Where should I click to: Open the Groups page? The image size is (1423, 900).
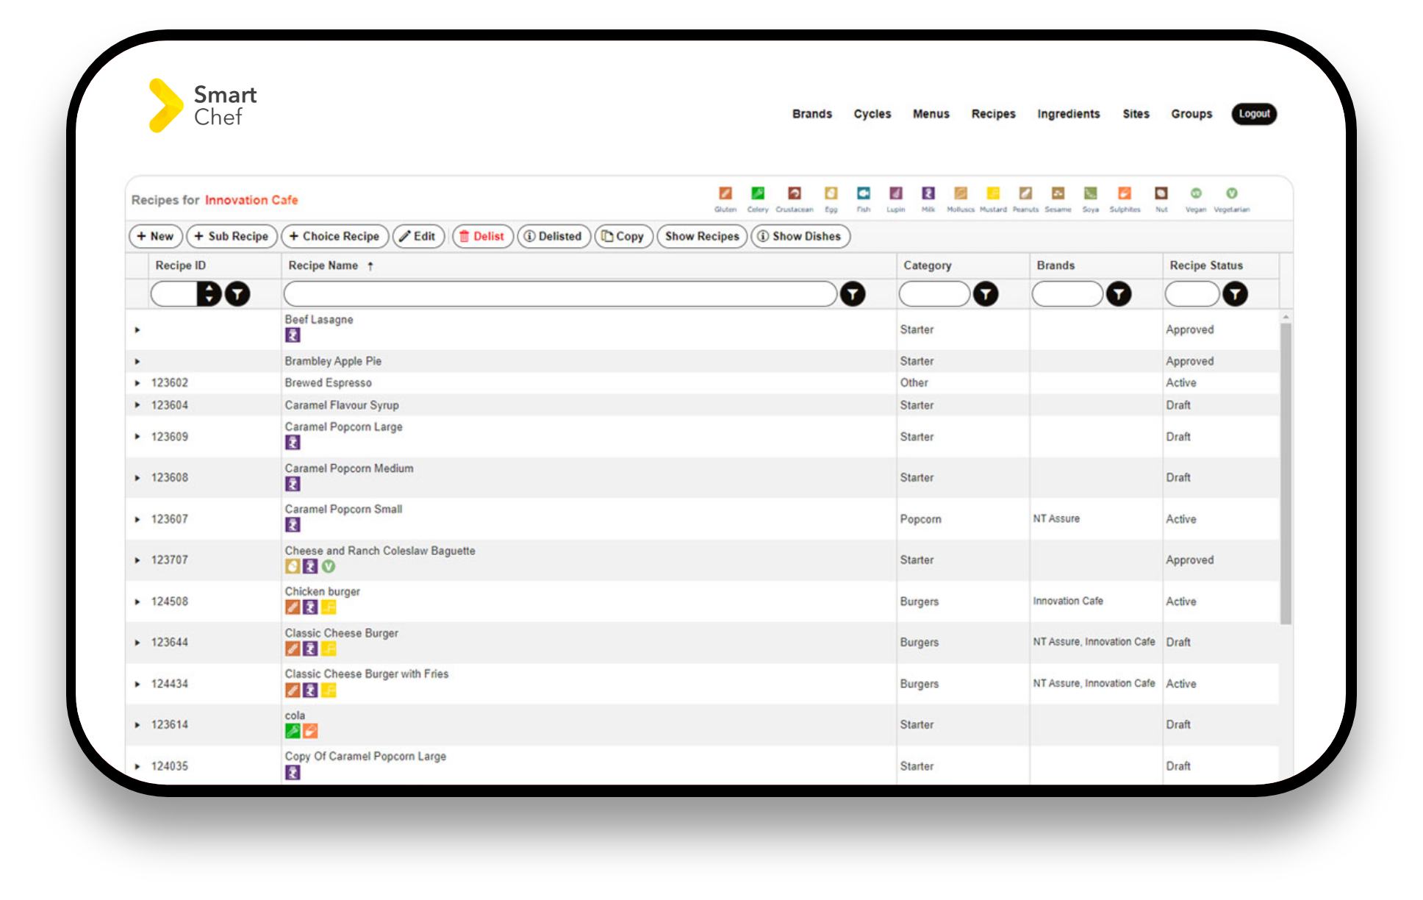pyautogui.click(x=1191, y=114)
